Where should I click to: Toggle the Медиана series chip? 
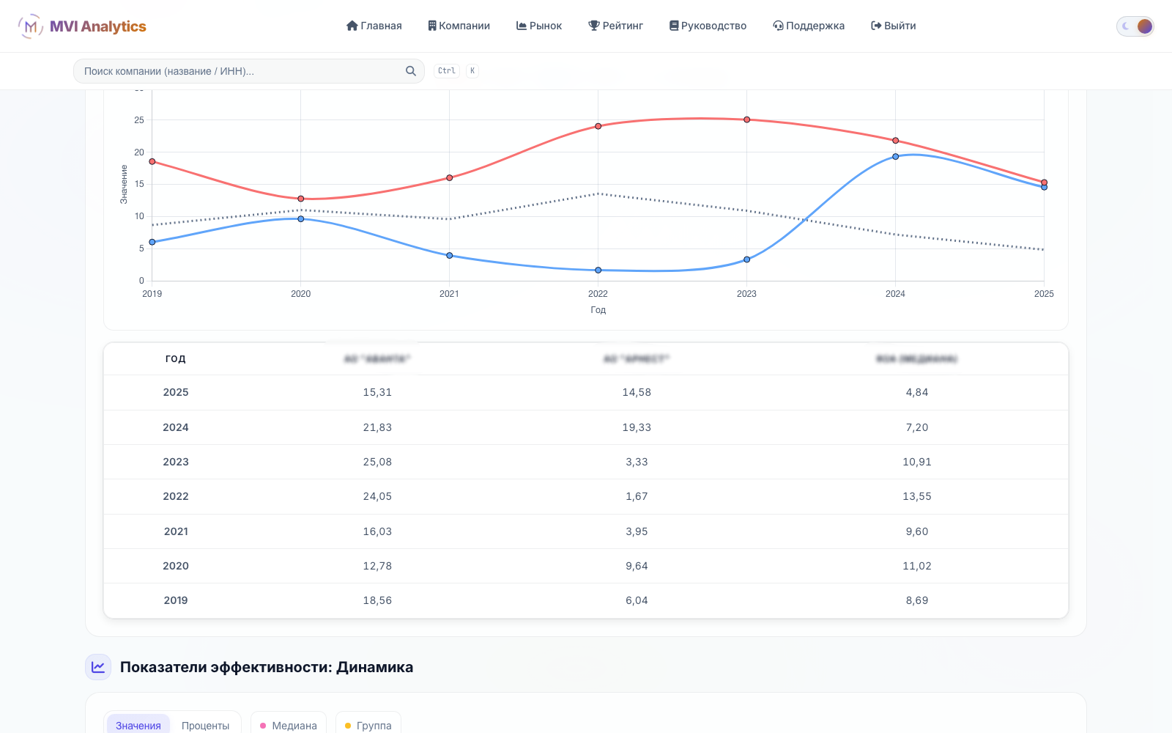pyautogui.click(x=289, y=725)
